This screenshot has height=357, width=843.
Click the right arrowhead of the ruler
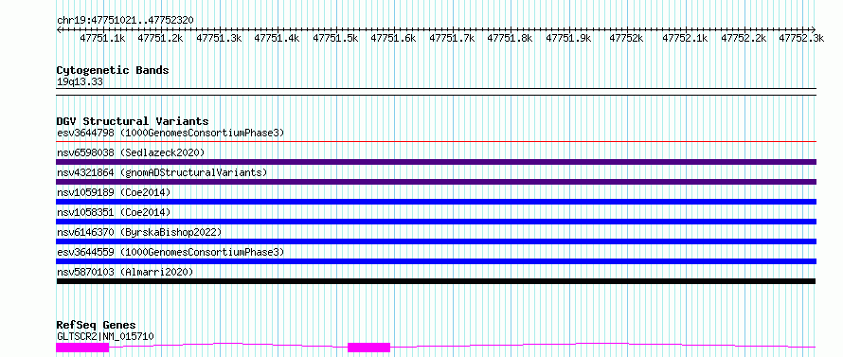tap(814, 29)
